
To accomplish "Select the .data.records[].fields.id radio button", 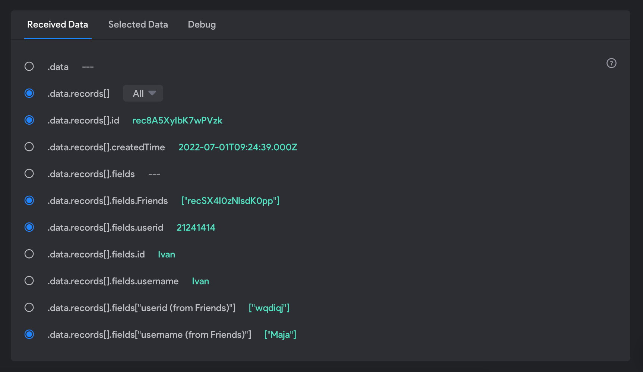I will coord(29,254).
